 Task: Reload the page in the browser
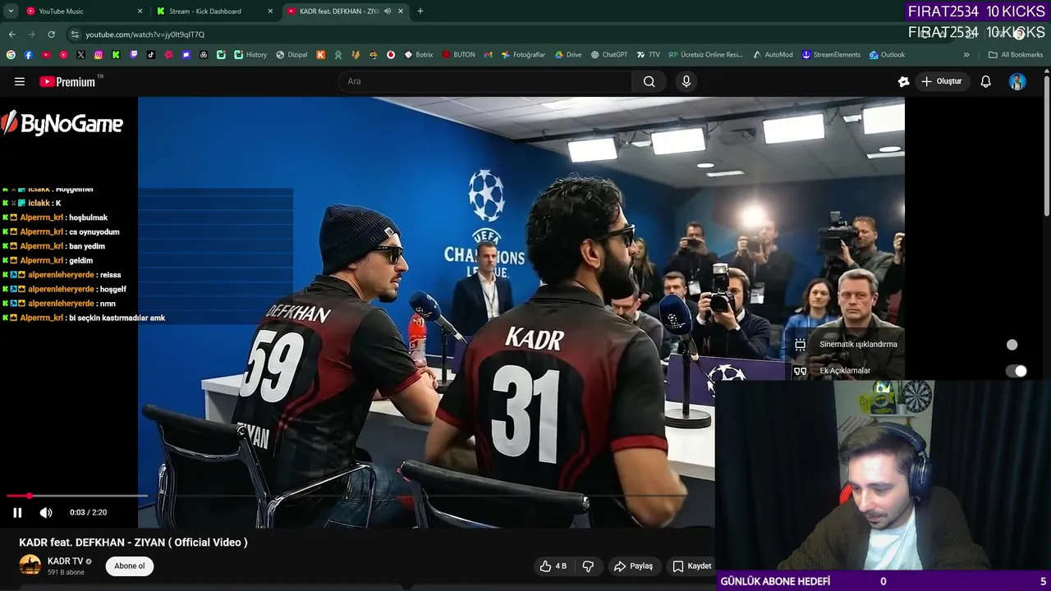point(51,34)
